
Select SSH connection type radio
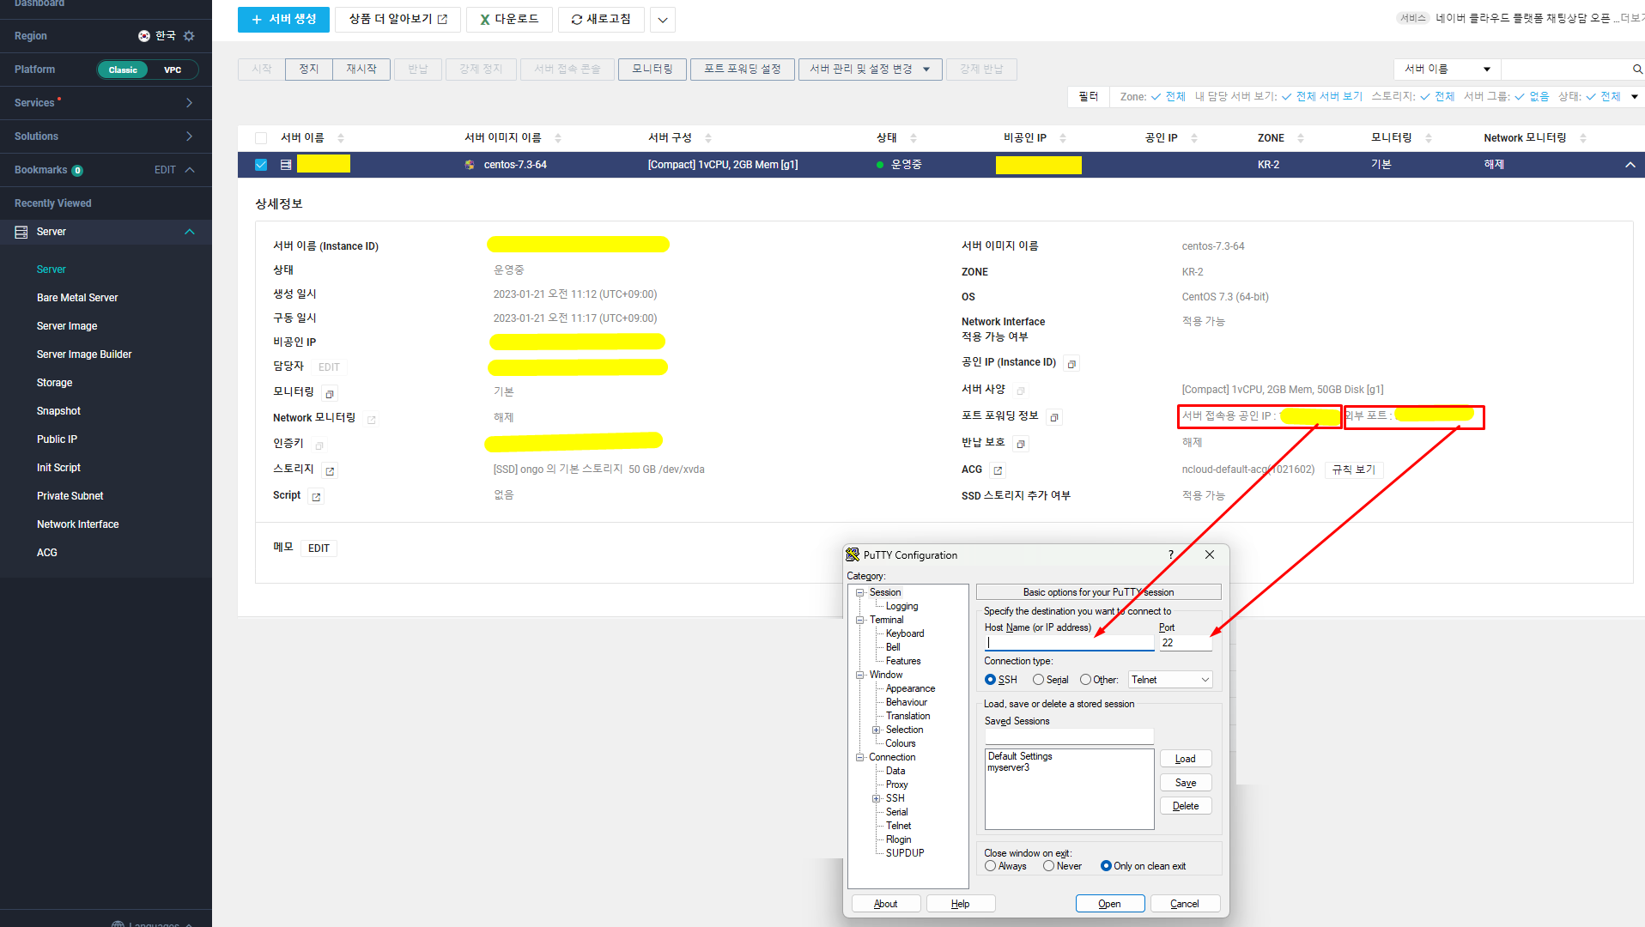pyautogui.click(x=991, y=680)
